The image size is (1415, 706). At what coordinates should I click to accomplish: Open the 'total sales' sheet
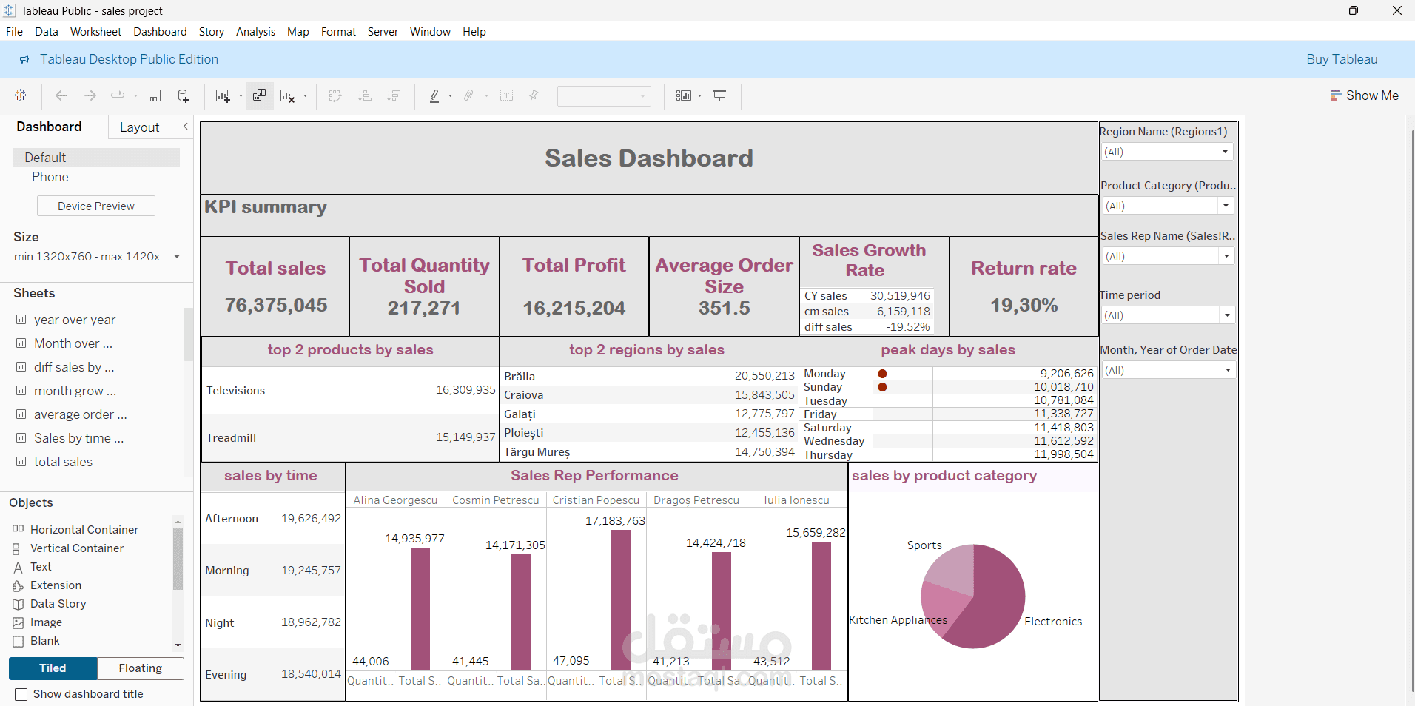point(63,461)
